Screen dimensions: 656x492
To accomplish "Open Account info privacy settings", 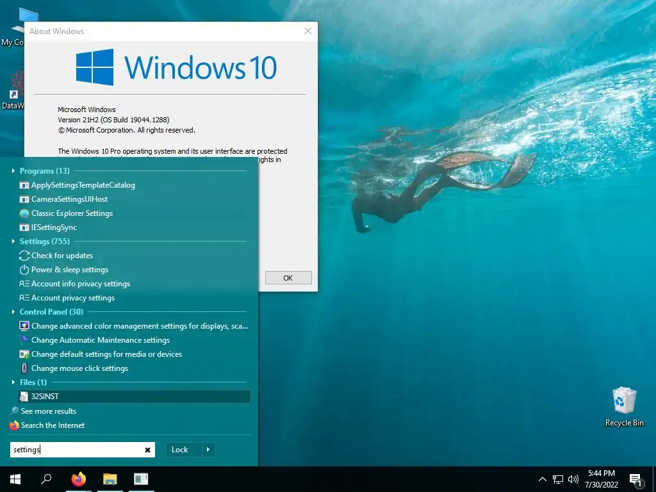I will click(x=134, y=284).
